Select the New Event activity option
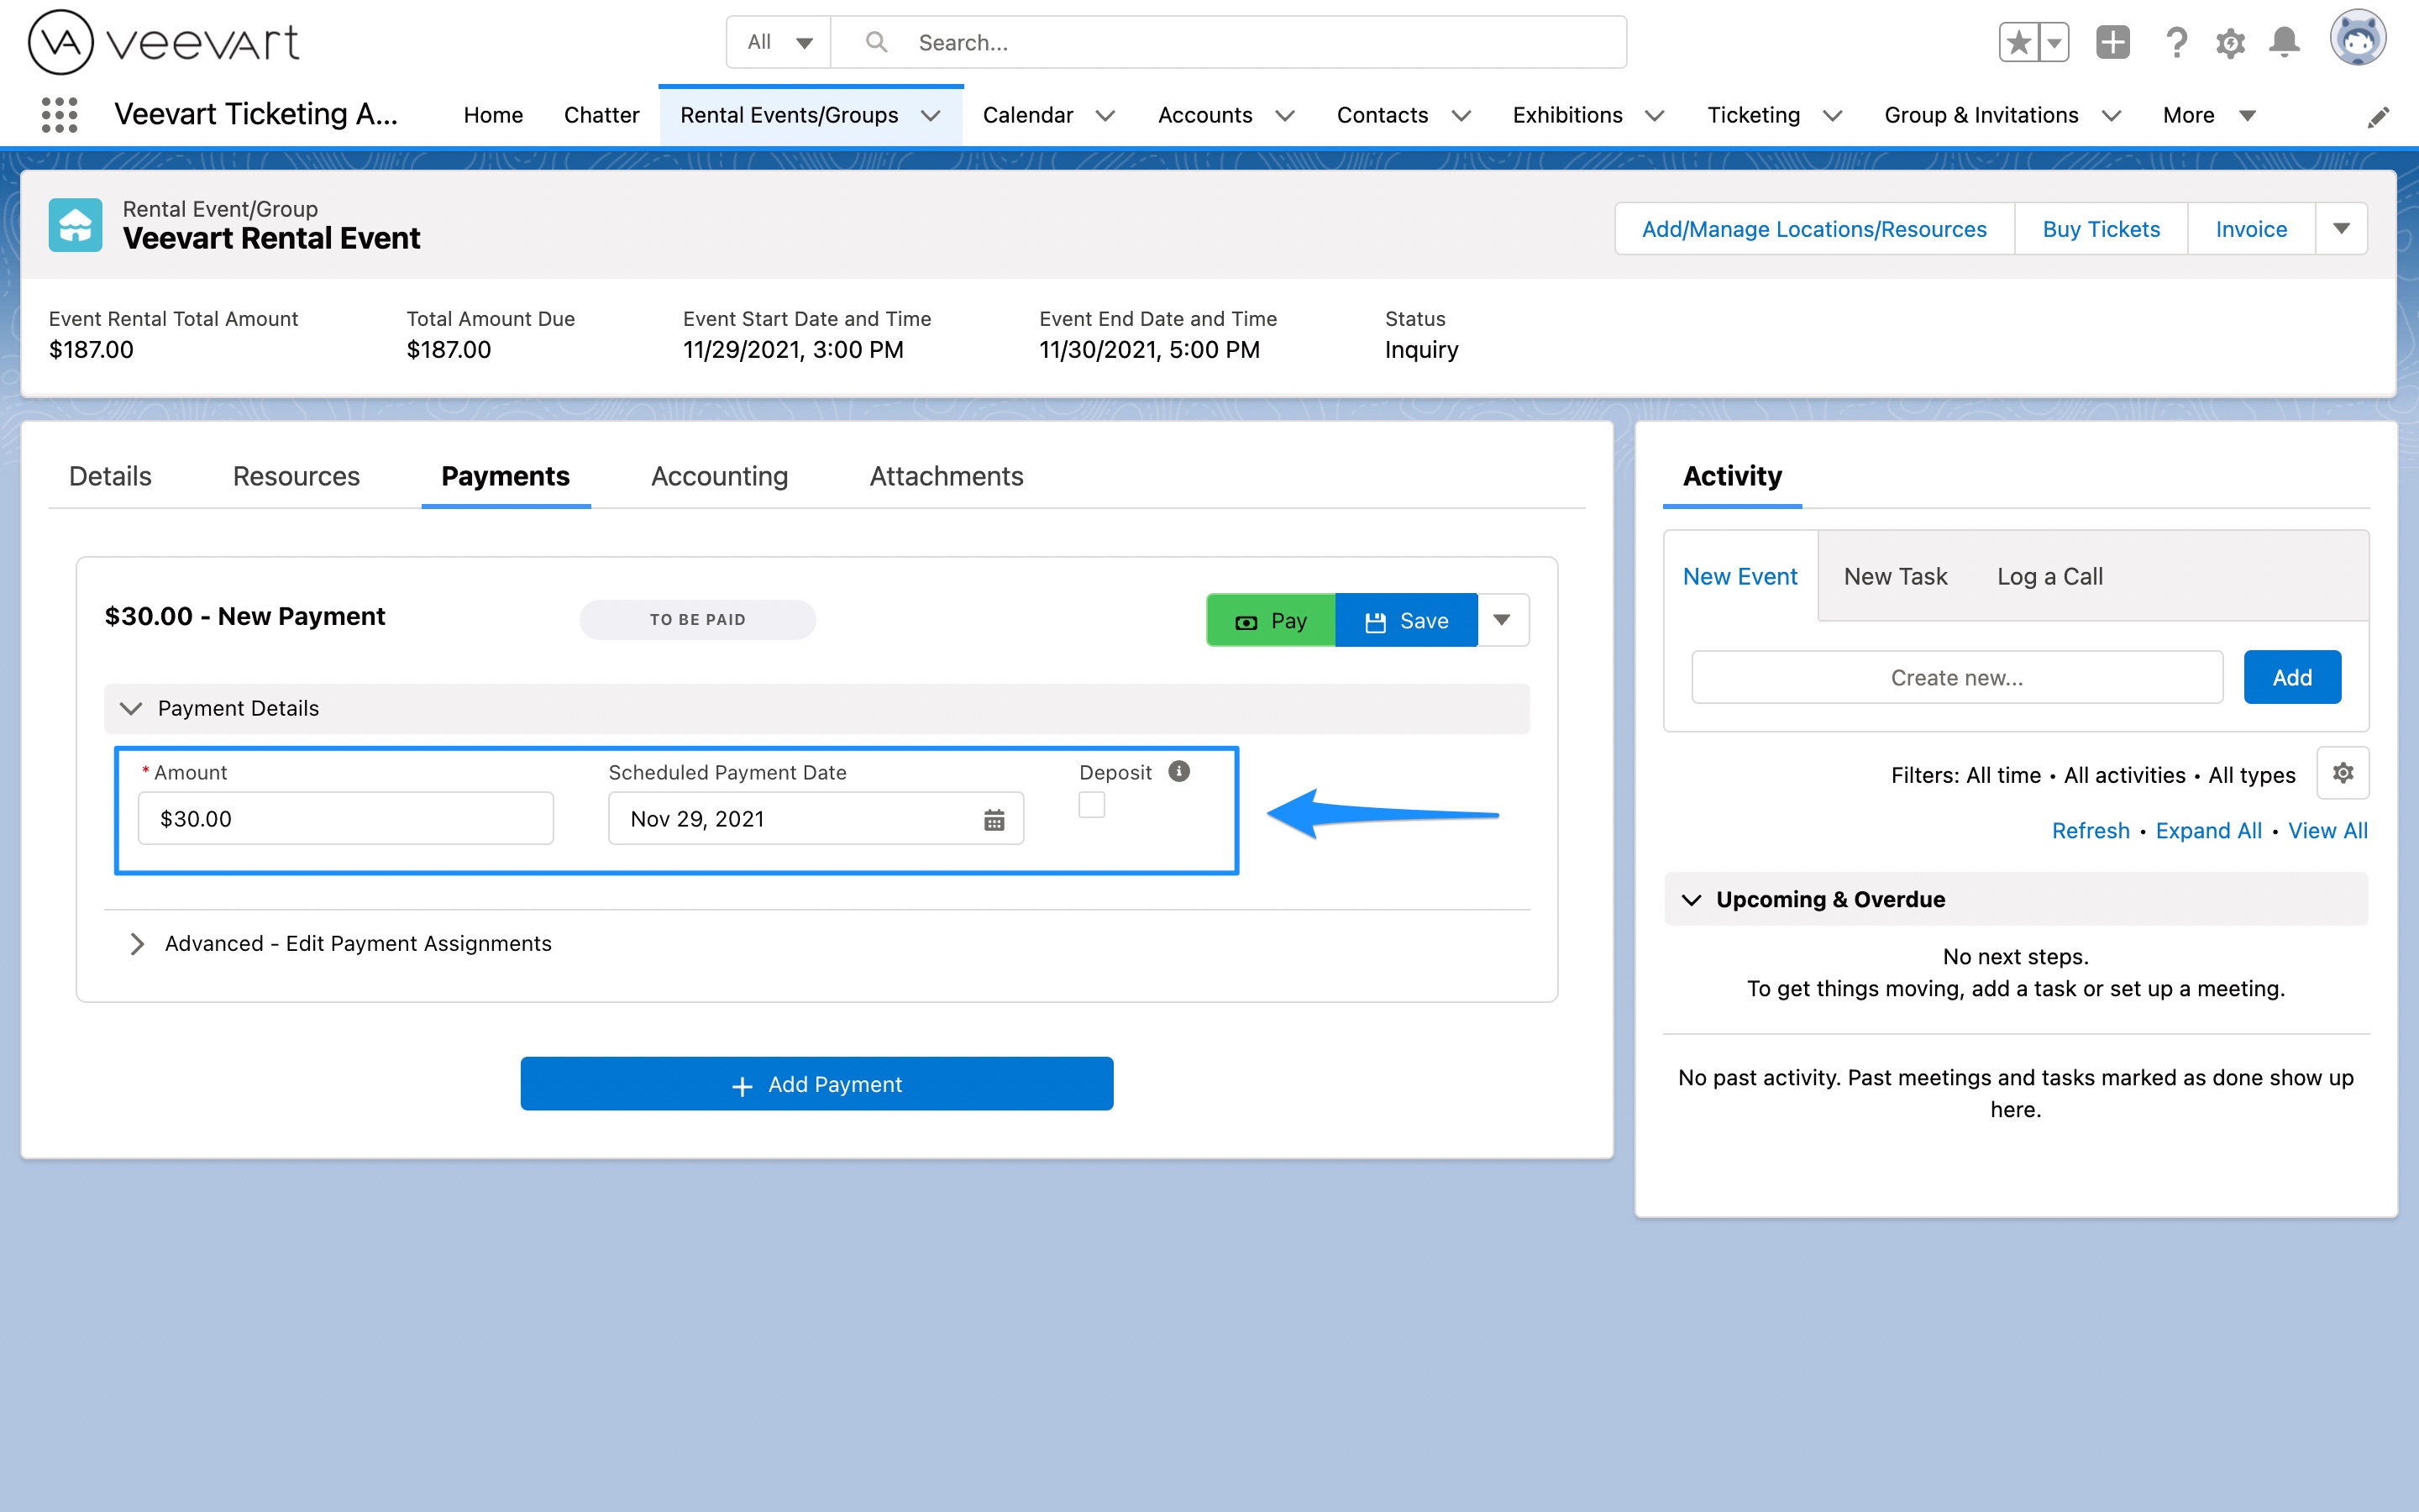This screenshot has width=2419, height=1512. coord(1739,576)
